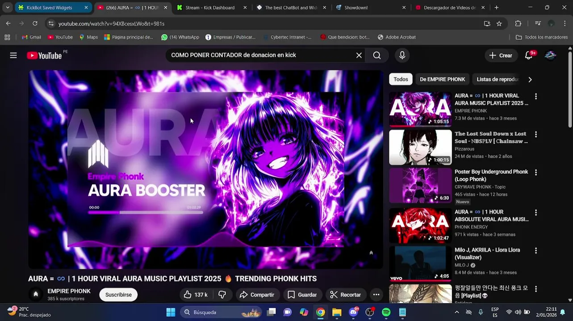Screen dimensions: 573x321
Task: Open a new Chrome tab
Action: 496,8
